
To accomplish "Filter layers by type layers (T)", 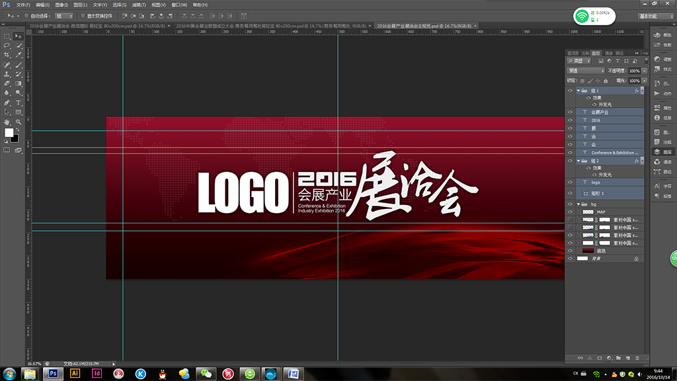I will tap(618, 61).
